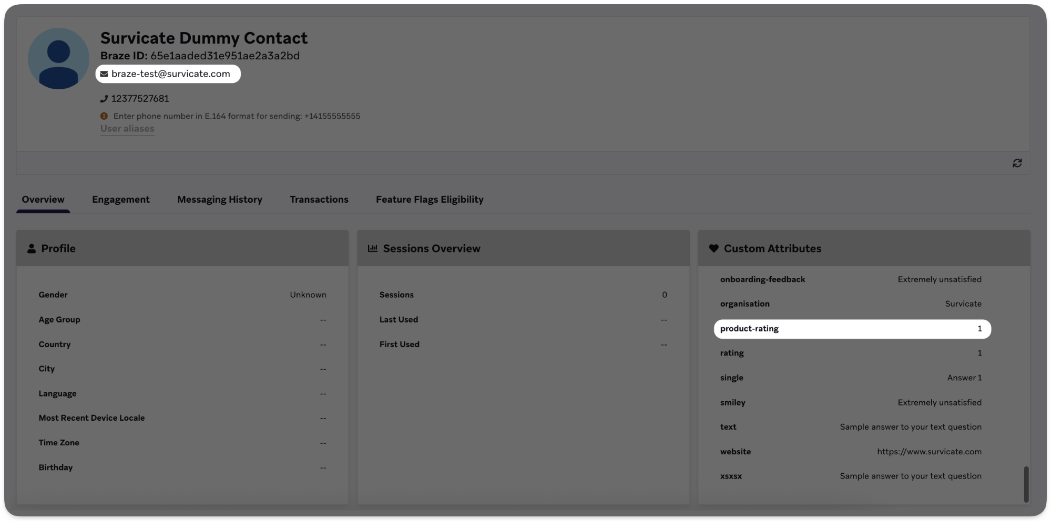
Task: Click the contact avatar image
Action: coord(58,58)
